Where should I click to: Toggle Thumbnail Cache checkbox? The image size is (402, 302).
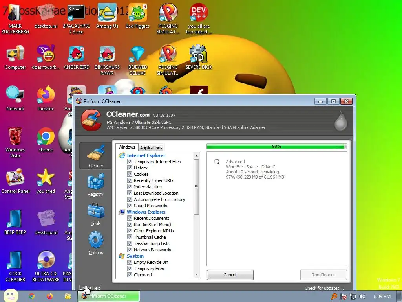click(x=130, y=237)
